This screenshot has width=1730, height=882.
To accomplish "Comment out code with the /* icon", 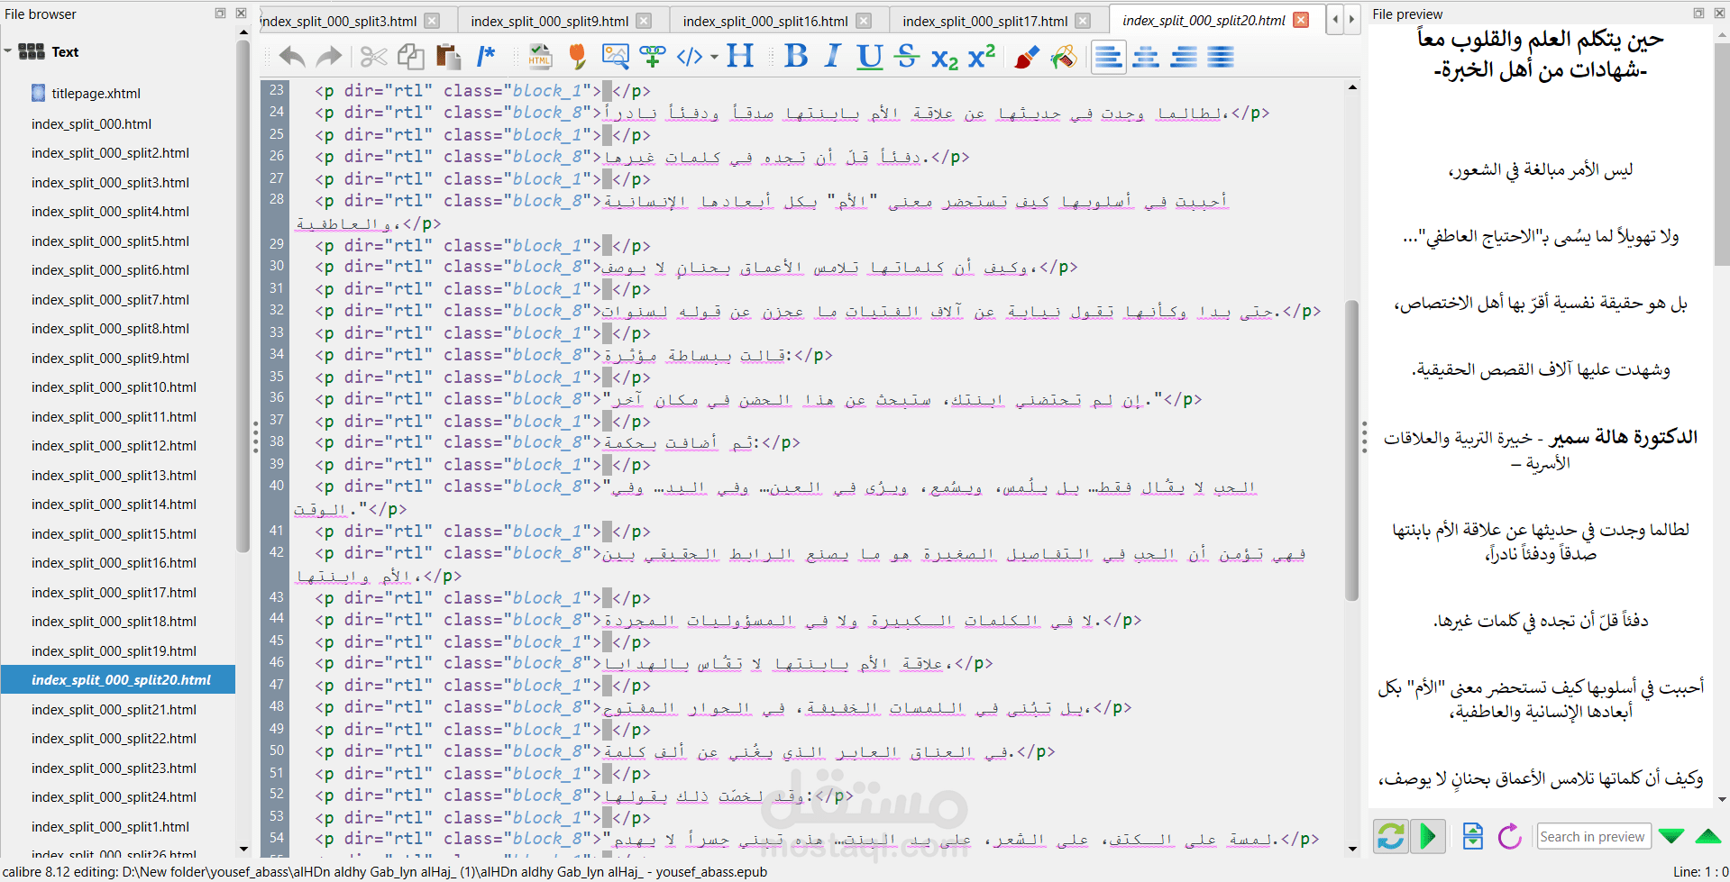I will (x=486, y=57).
